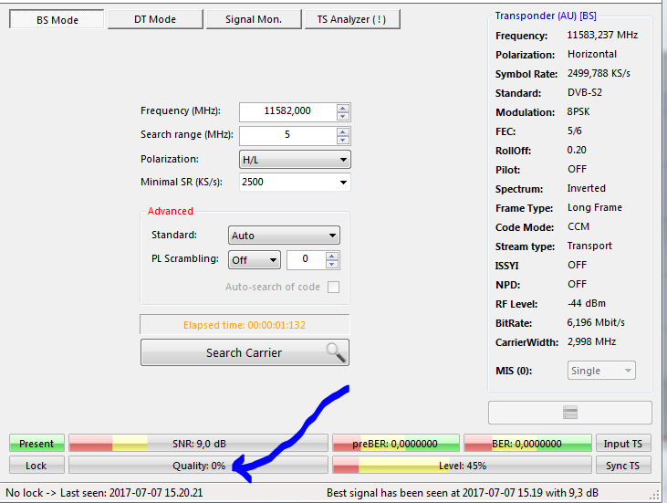Toggle the Auto-search of code checkbox
Viewport: 667px width, 503px height.
(x=333, y=287)
